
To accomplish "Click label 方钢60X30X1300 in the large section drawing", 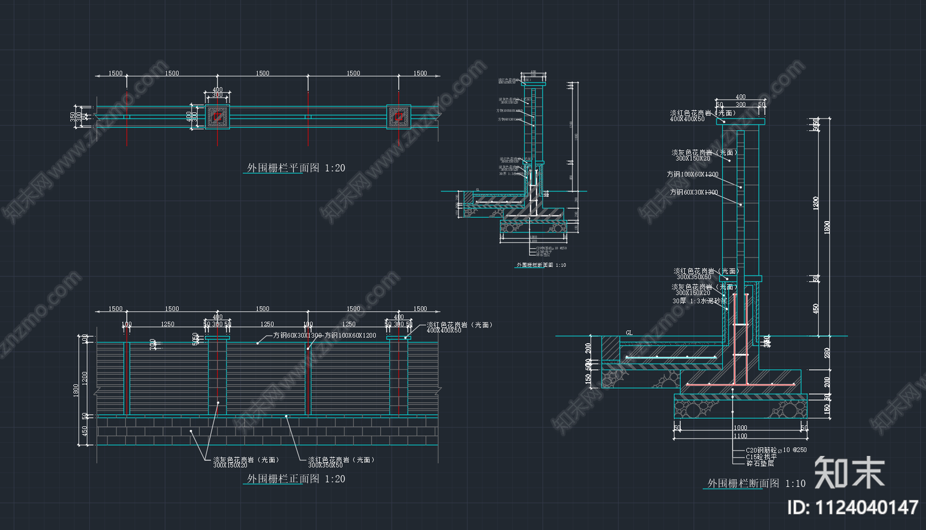I will pos(694,192).
